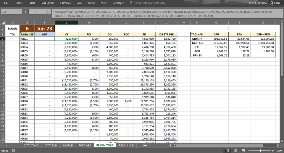The height and width of the screenshot is (153, 284).
Task: Open the Data ribbon tab
Action: [79, 3]
